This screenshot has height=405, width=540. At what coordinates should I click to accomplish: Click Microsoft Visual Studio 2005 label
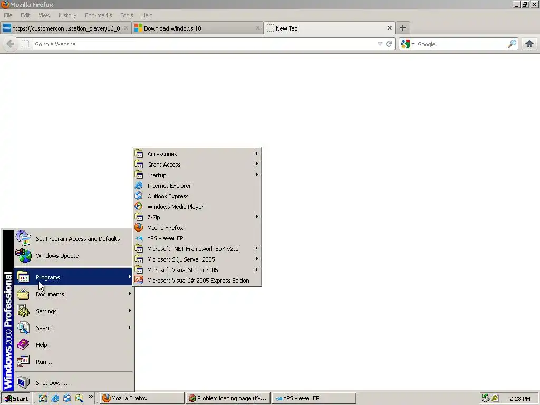tap(182, 270)
